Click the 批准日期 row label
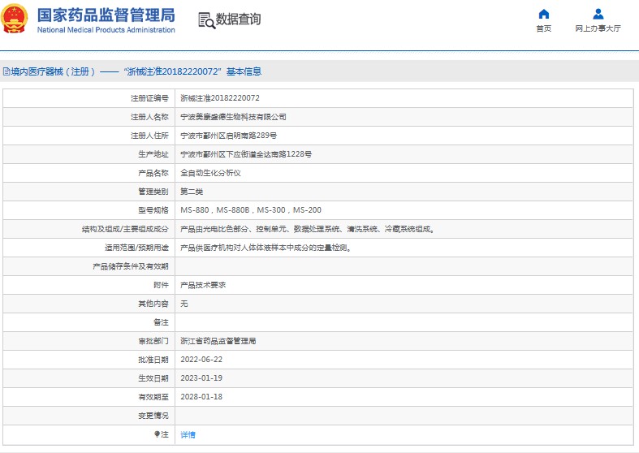The height and width of the screenshot is (453, 639). [153, 360]
